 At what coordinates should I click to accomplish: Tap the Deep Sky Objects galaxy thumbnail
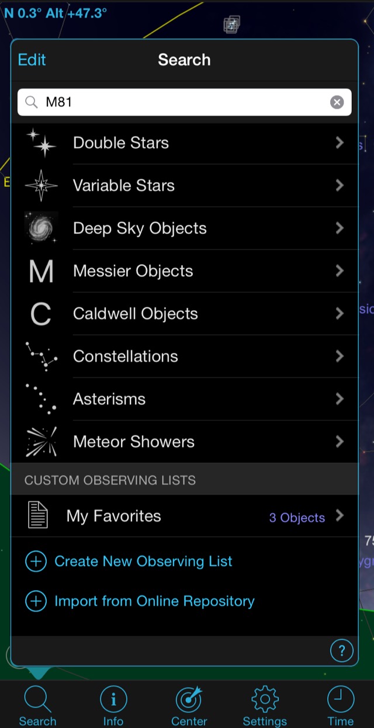41,228
